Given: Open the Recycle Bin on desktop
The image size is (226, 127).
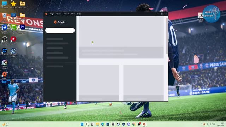Looking at the screenshot, I should point(4,17).
